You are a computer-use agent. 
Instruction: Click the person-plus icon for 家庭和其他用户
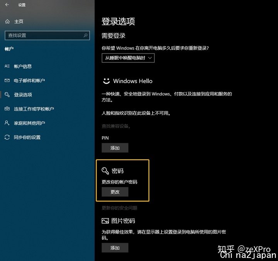tap(7, 123)
